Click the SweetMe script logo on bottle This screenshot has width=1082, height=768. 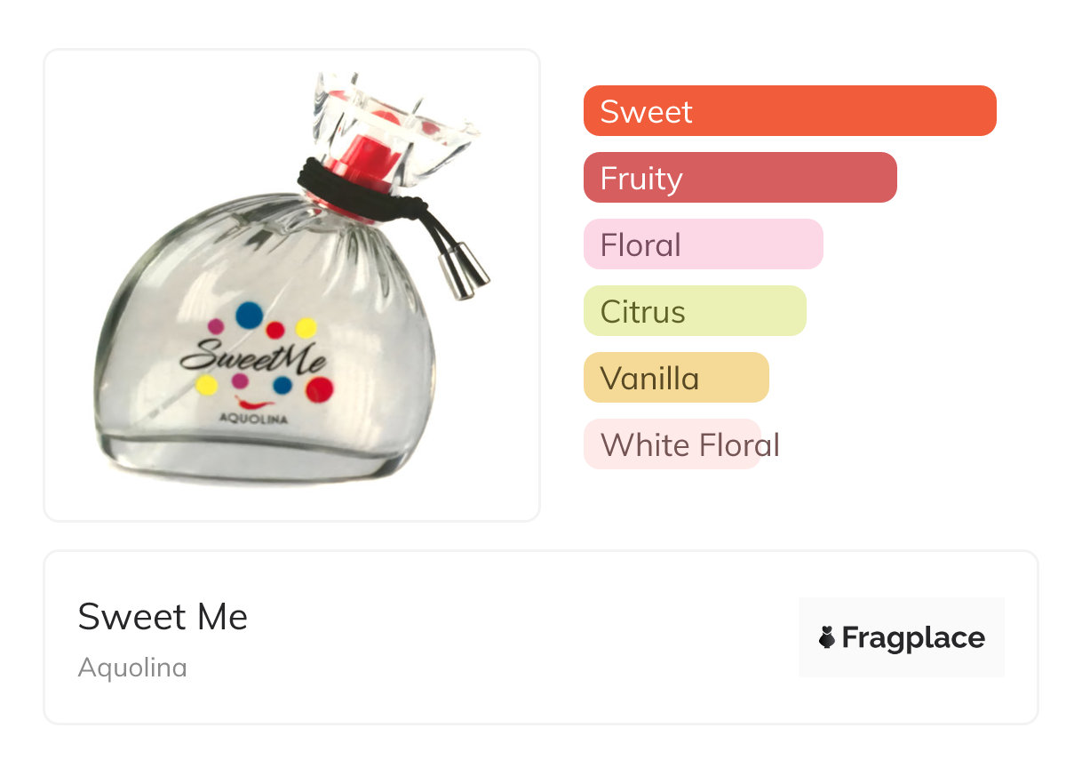point(252,358)
